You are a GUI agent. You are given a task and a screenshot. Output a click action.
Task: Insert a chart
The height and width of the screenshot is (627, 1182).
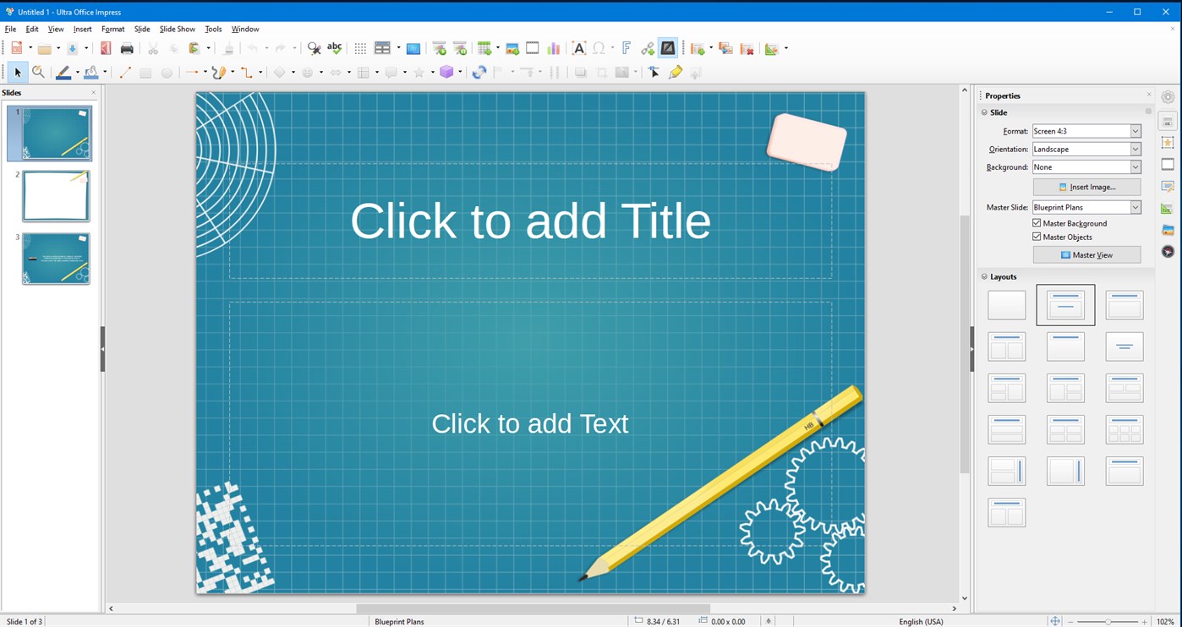point(552,48)
